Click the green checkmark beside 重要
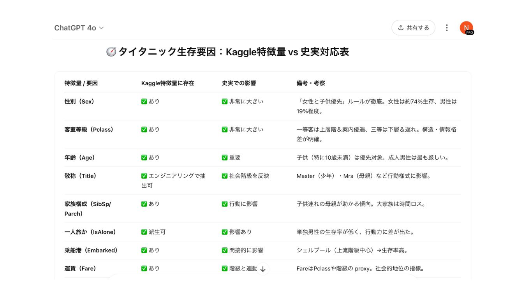530x298 pixels. pyautogui.click(x=225, y=157)
